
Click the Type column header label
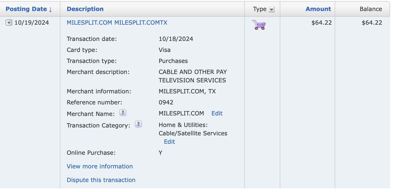click(x=260, y=9)
